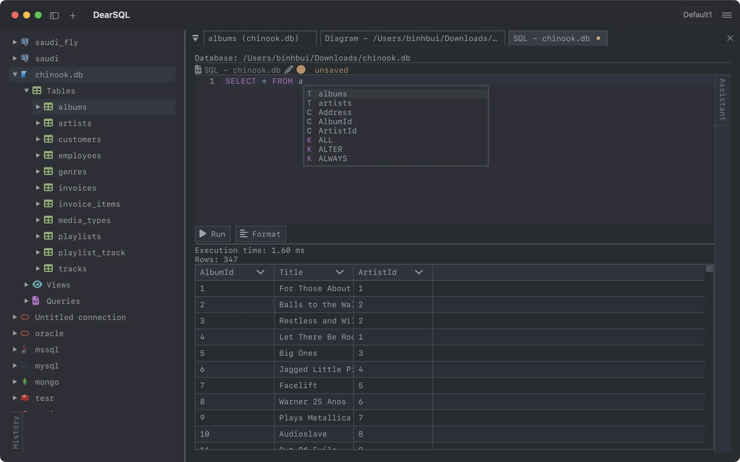
Task: Toggle the sidebar panel icon
Action: tap(54, 16)
